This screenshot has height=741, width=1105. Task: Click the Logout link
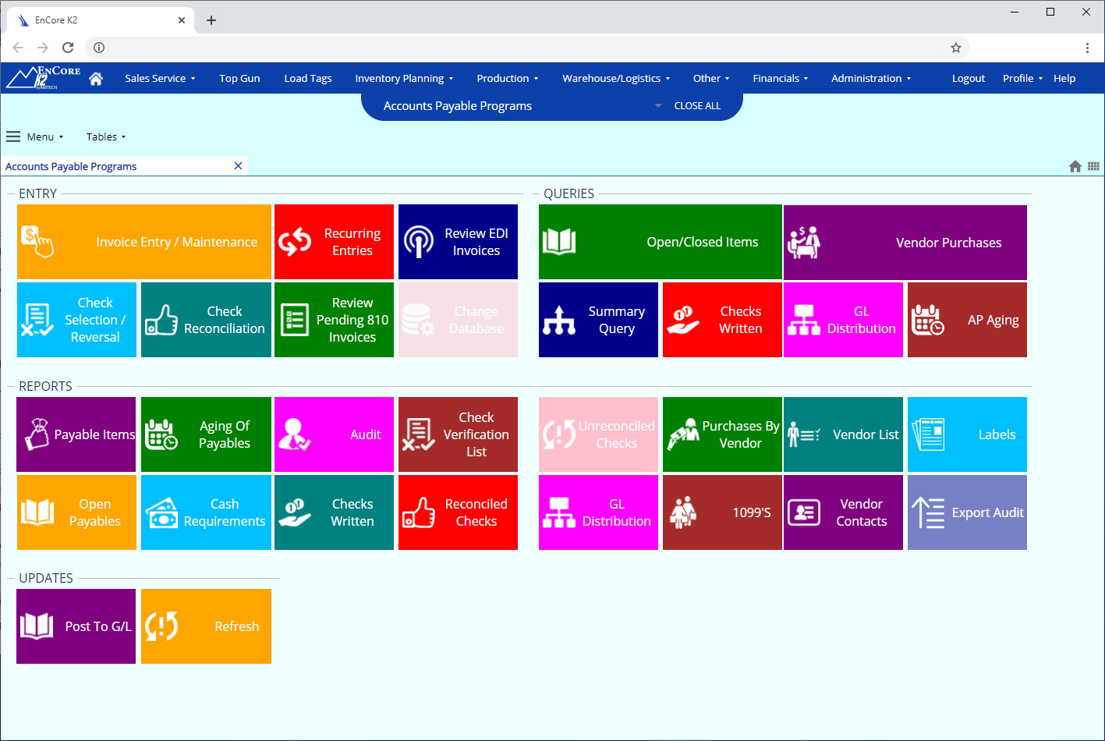pyautogui.click(x=968, y=79)
